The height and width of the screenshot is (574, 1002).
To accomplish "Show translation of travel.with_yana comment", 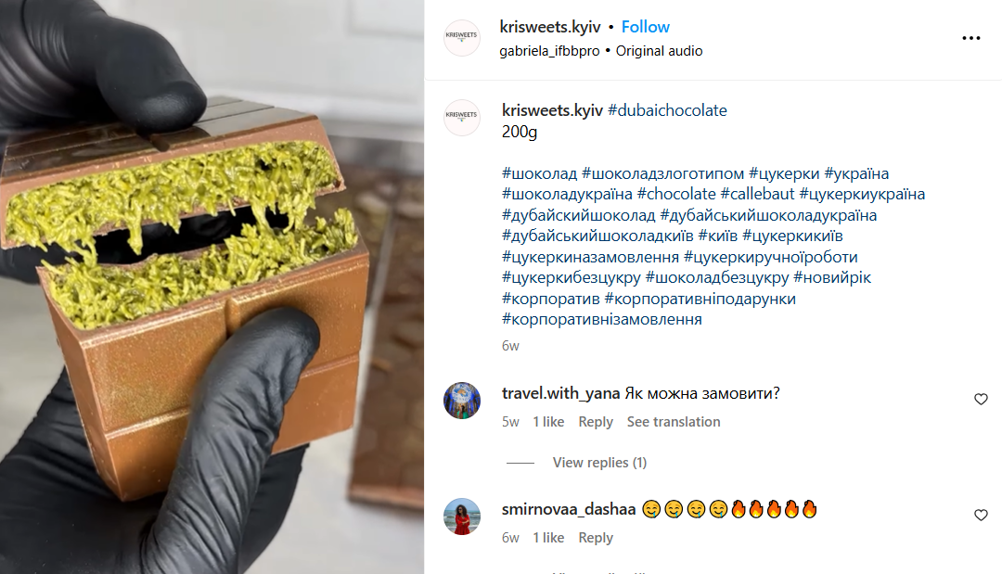I will click(x=673, y=421).
